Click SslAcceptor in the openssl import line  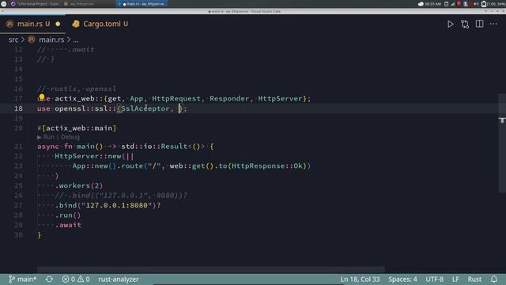145,108
